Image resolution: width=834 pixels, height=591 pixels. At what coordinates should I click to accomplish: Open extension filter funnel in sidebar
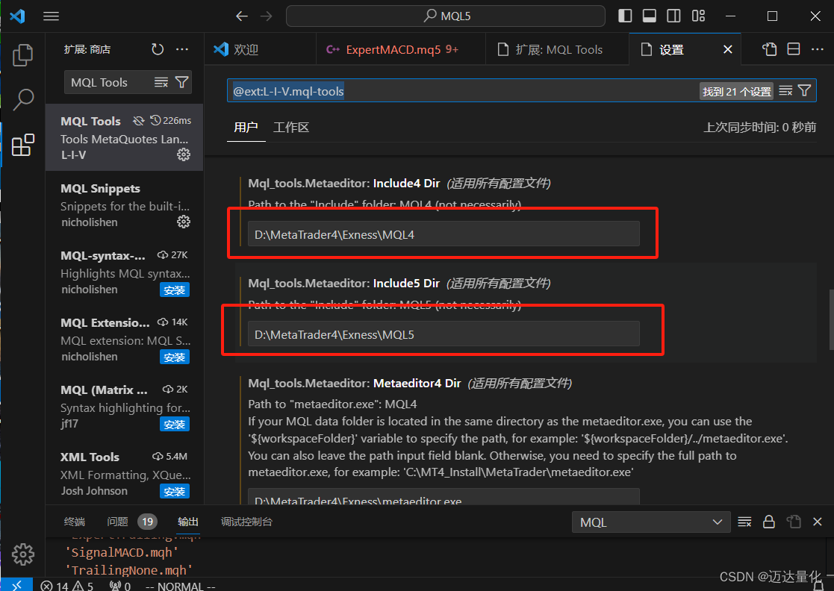pos(182,82)
